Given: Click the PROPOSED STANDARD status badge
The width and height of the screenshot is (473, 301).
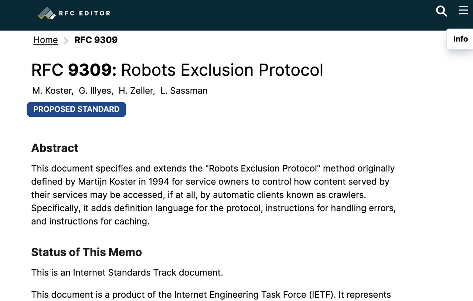Looking at the screenshot, I should click(76, 109).
